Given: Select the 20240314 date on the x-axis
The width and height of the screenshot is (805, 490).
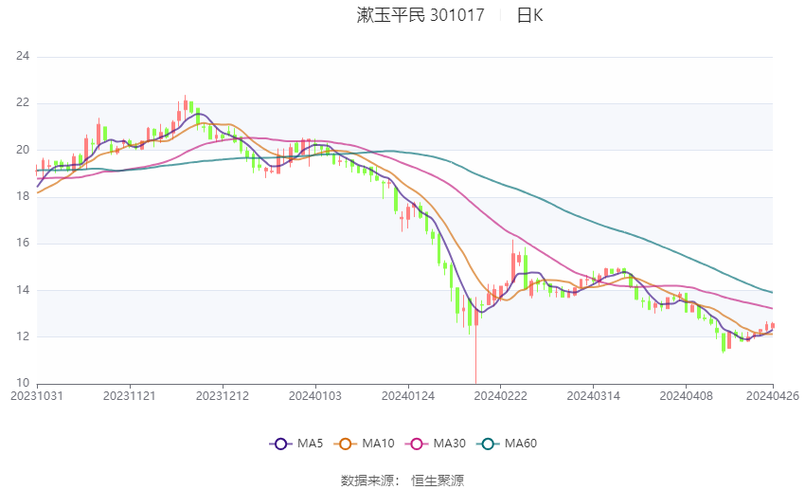Looking at the screenshot, I should [x=593, y=395].
